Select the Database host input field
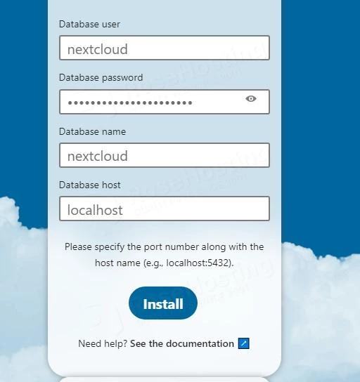The width and height of the screenshot is (360, 382). [x=165, y=209]
